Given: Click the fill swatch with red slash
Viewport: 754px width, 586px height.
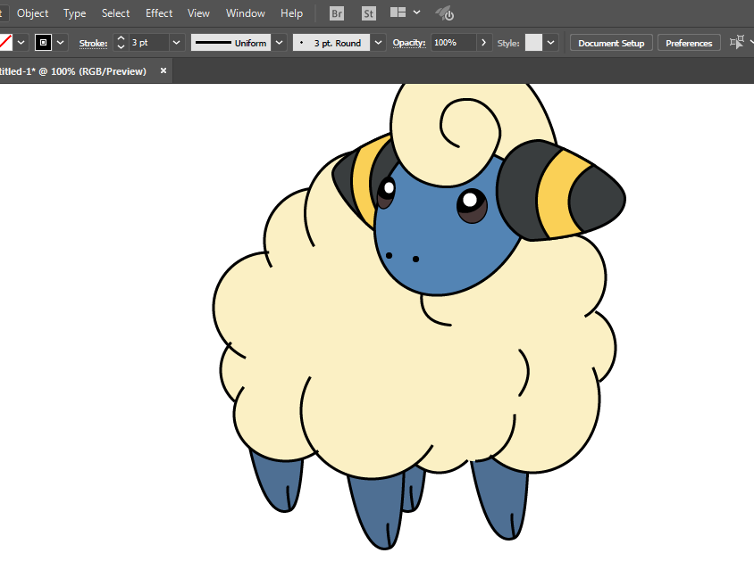Looking at the screenshot, I should [5, 43].
